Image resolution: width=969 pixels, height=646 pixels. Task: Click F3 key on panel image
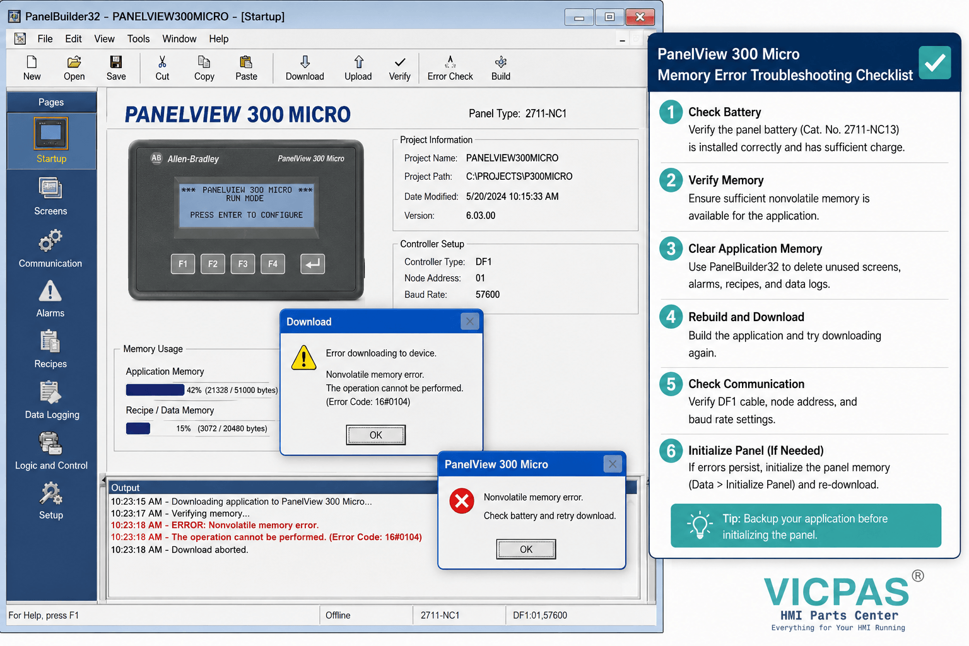(243, 264)
